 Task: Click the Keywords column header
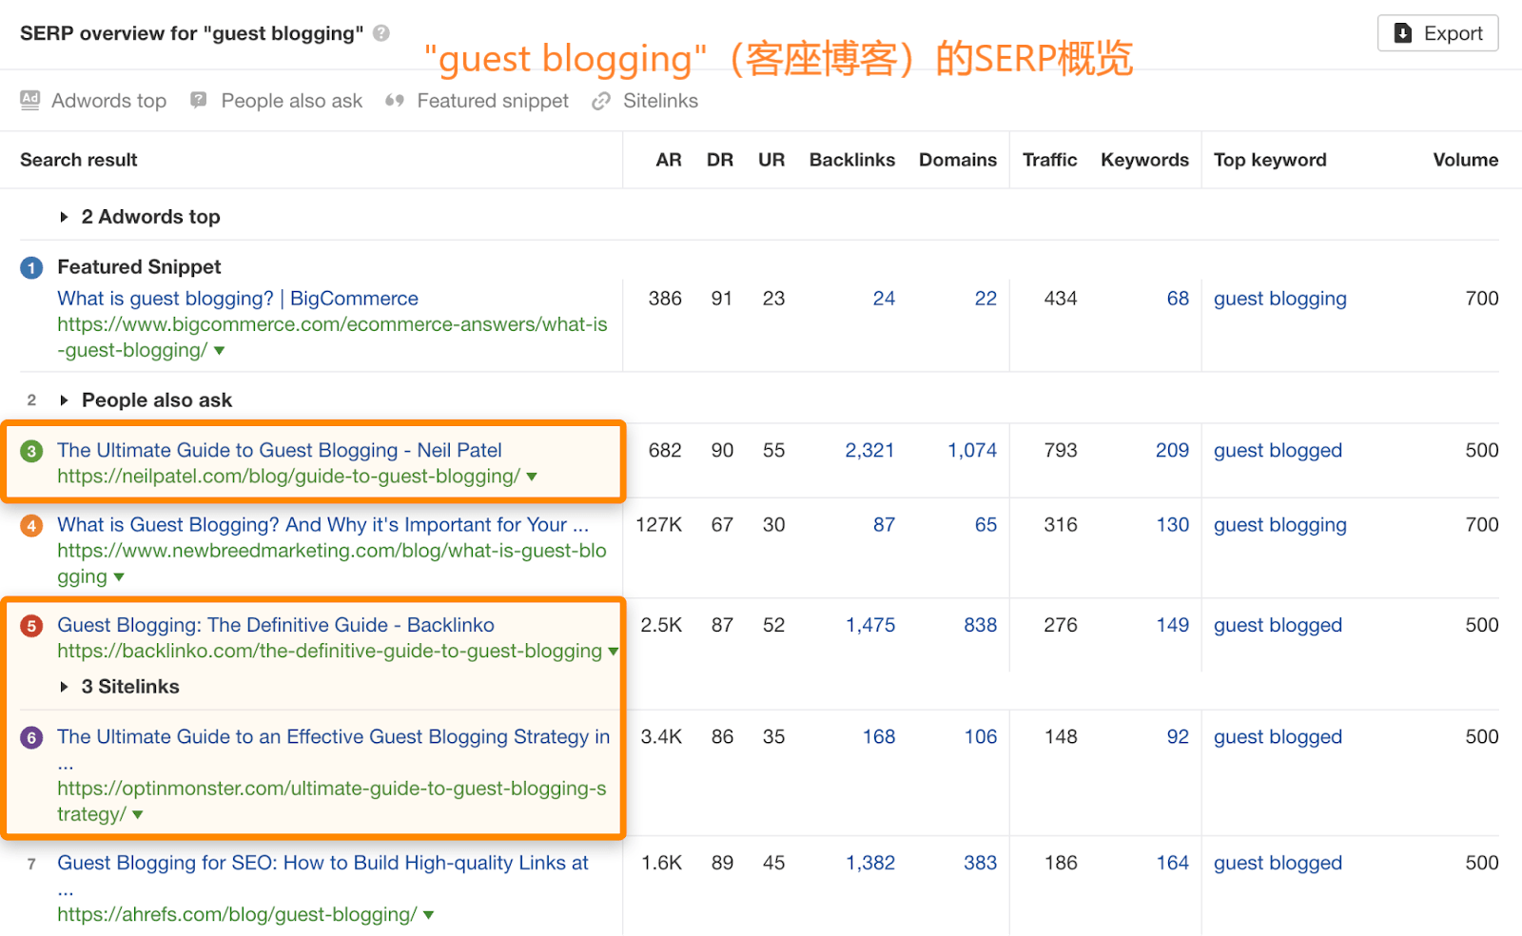click(x=1145, y=160)
